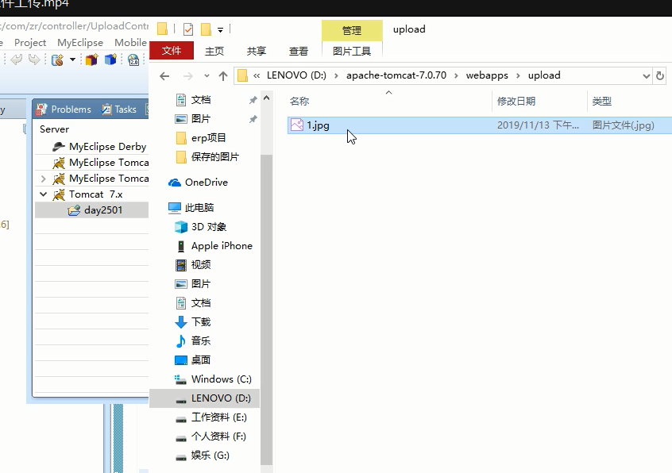Viewport: 672px width, 473px height.
Task: Open the erp项目 folder
Action: [208, 138]
